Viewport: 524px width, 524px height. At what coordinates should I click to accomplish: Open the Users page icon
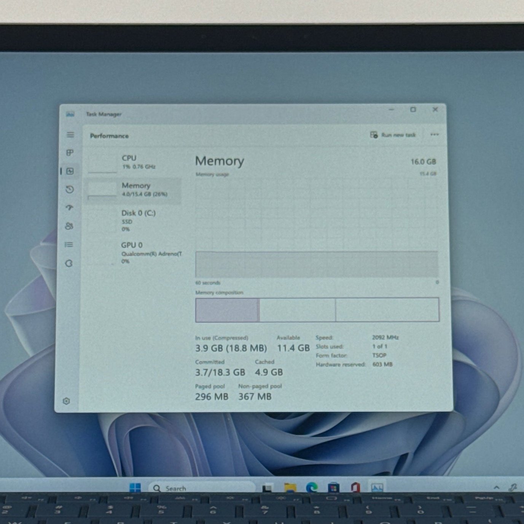pyautogui.click(x=69, y=226)
